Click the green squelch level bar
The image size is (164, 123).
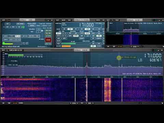click(x=76, y=43)
